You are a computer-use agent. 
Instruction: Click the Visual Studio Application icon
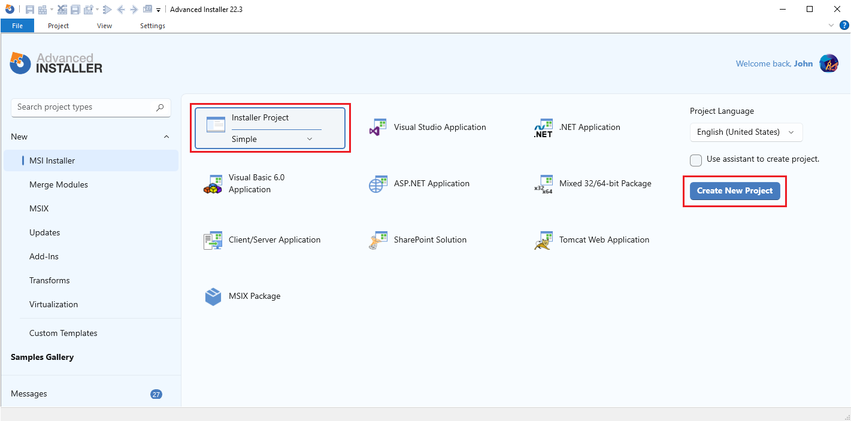coord(378,128)
